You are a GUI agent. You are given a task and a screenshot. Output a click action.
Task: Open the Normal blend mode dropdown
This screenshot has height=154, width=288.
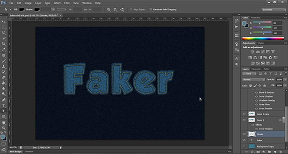click(x=253, y=79)
